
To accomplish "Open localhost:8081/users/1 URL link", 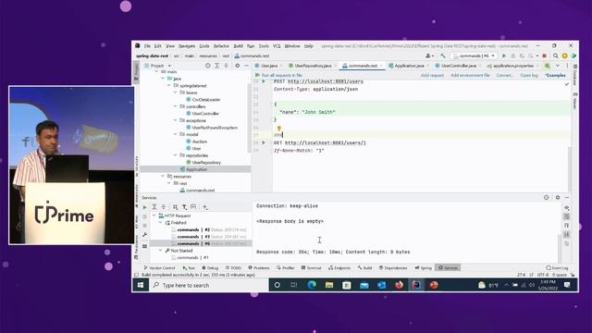I will click(x=325, y=142).
